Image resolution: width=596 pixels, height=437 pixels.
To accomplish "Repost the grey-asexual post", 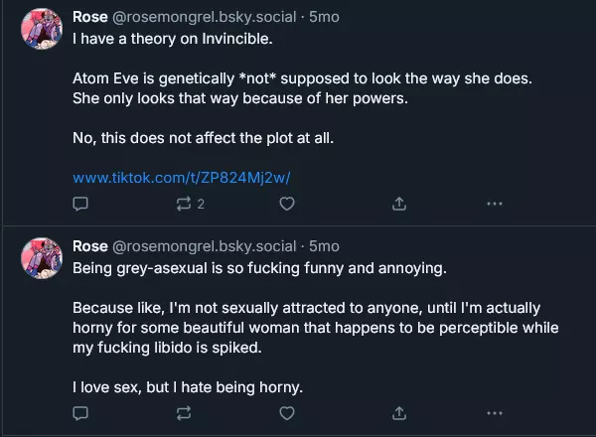I will [x=184, y=412].
